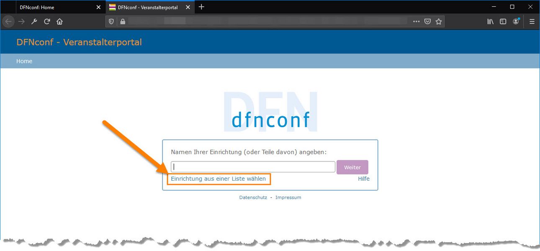Image resolution: width=540 pixels, height=251 pixels.
Task: Click the DFNconf - Veranstalterportal page title
Action: pyautogui.click(x=79, y=42)
